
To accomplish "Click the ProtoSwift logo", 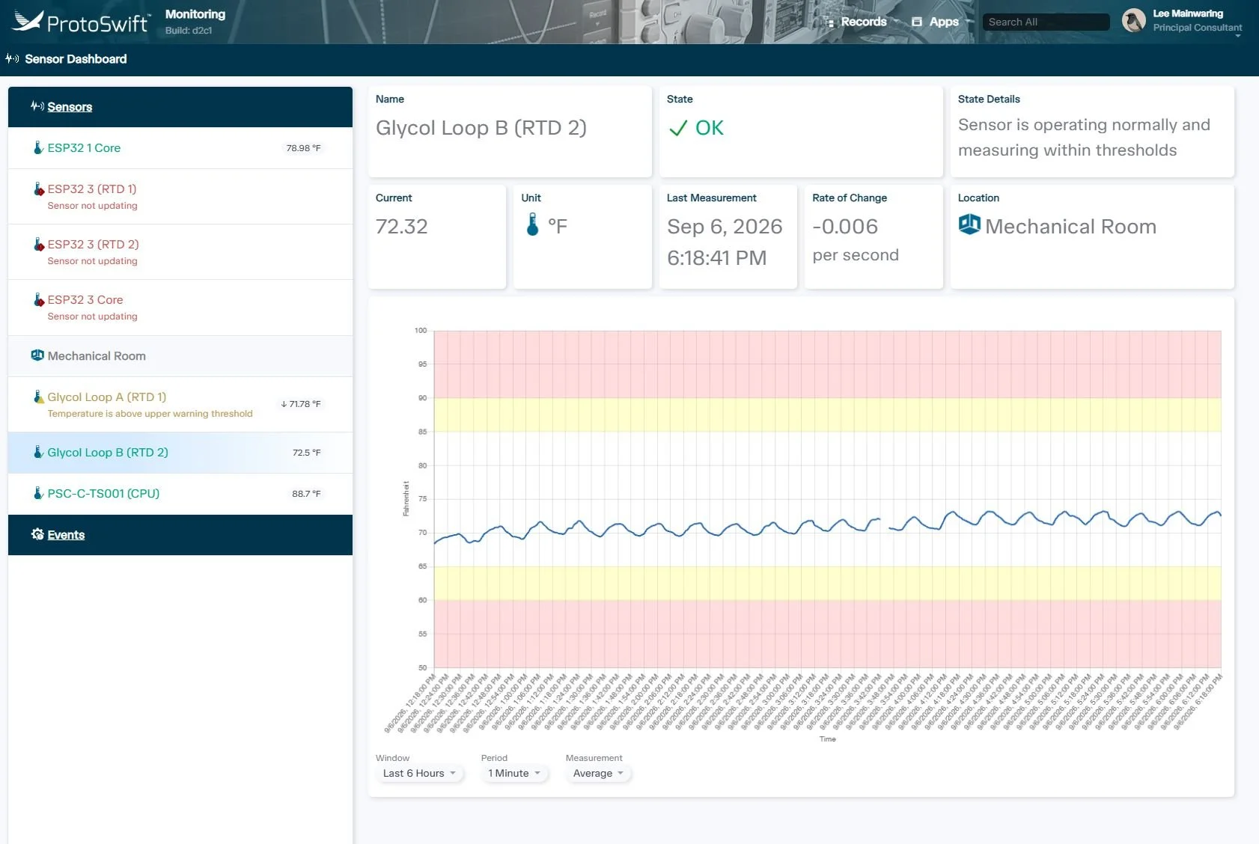I will pyautogui.click(x=81, y=22).
